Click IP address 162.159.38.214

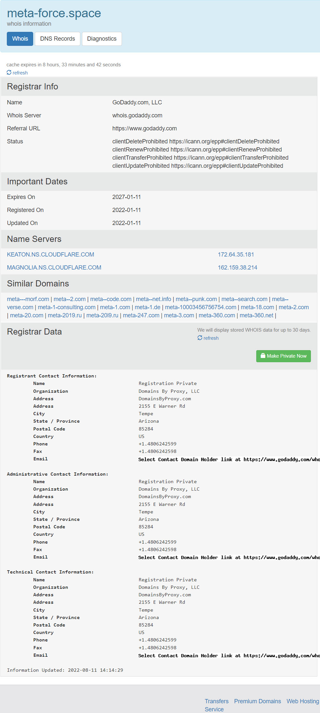coord(237,268)
